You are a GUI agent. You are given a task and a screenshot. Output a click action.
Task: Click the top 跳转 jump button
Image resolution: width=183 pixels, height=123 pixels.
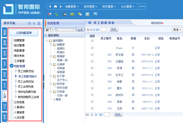pyautogui.click(x=114, y=29)
